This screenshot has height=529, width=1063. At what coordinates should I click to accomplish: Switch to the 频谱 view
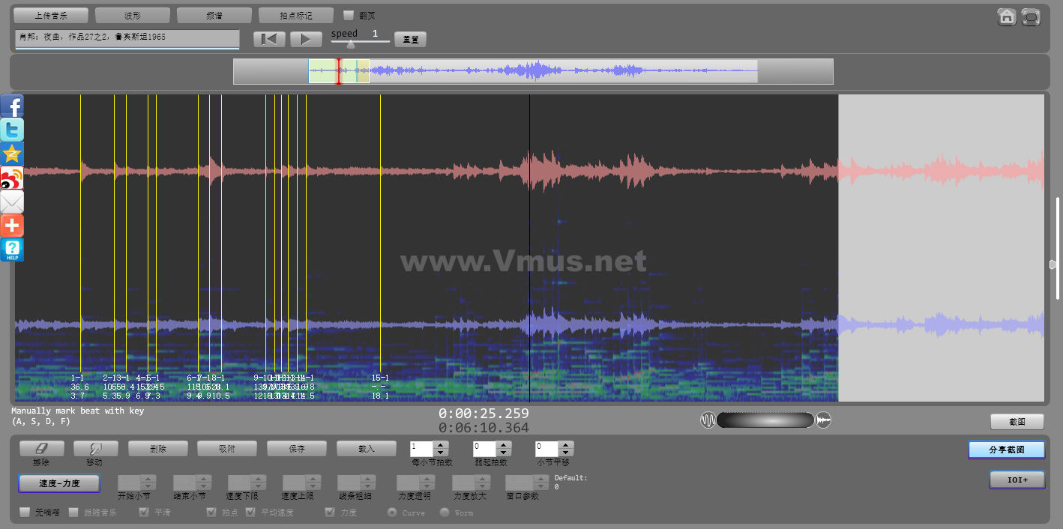click(214, 15)
